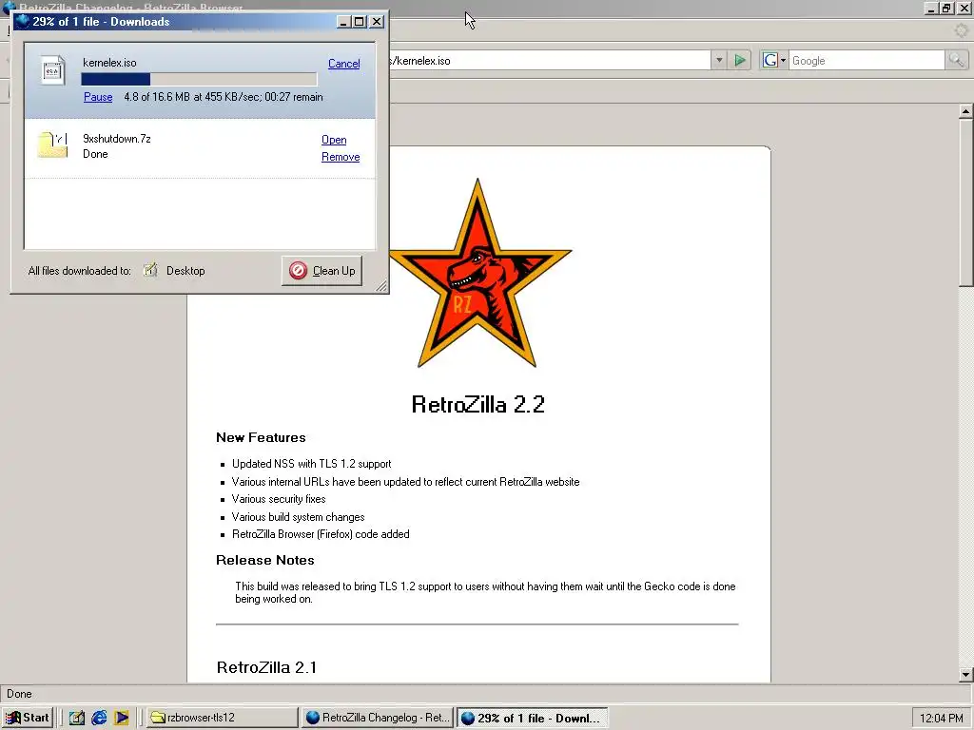Click the yellow arrow quick launch icon

click(x=121, y=718)
